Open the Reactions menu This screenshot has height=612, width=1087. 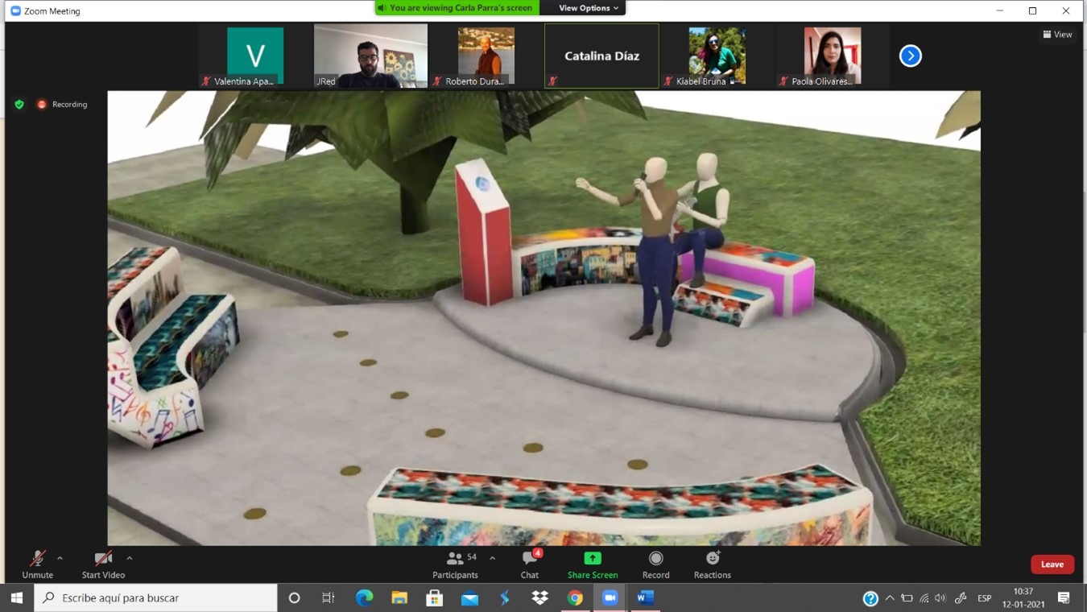click(x=712, y=564)
